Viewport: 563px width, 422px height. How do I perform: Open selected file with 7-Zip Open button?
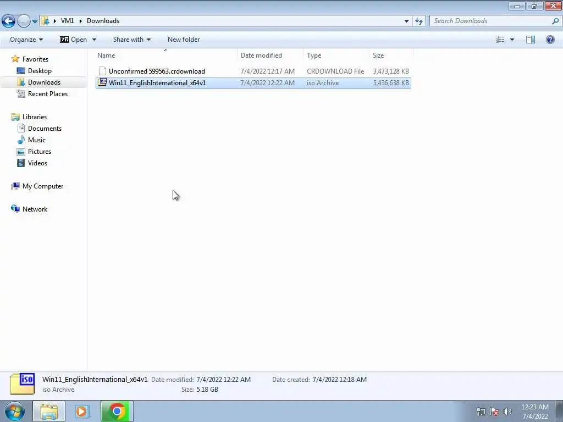pos(73,40)
